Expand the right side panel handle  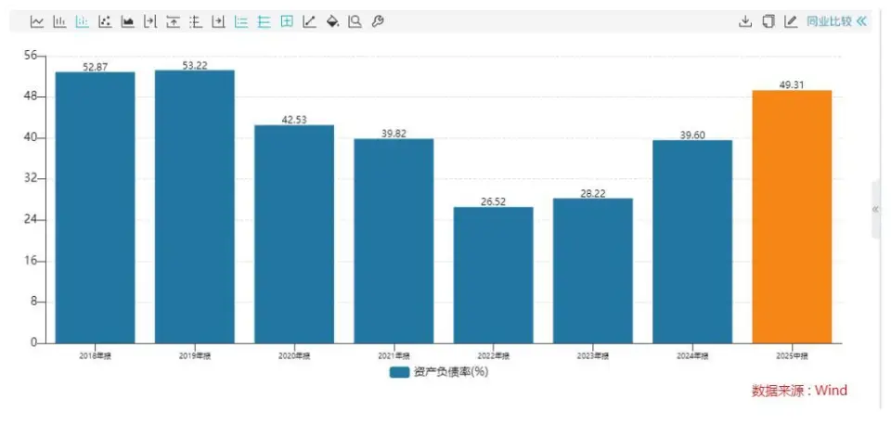pyautogui.click(x=875, y=209)
